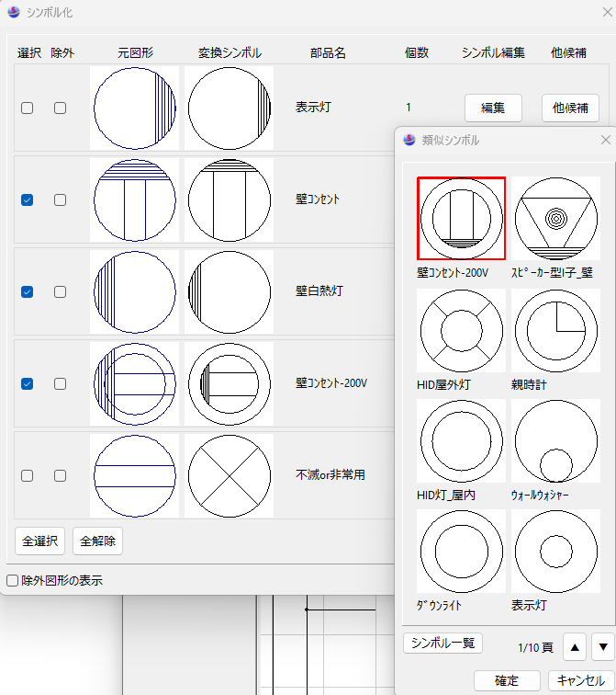
Task: Uncheck the 選択 checkbox for 壁白熱灯
Action: click(x=28, y=291)
